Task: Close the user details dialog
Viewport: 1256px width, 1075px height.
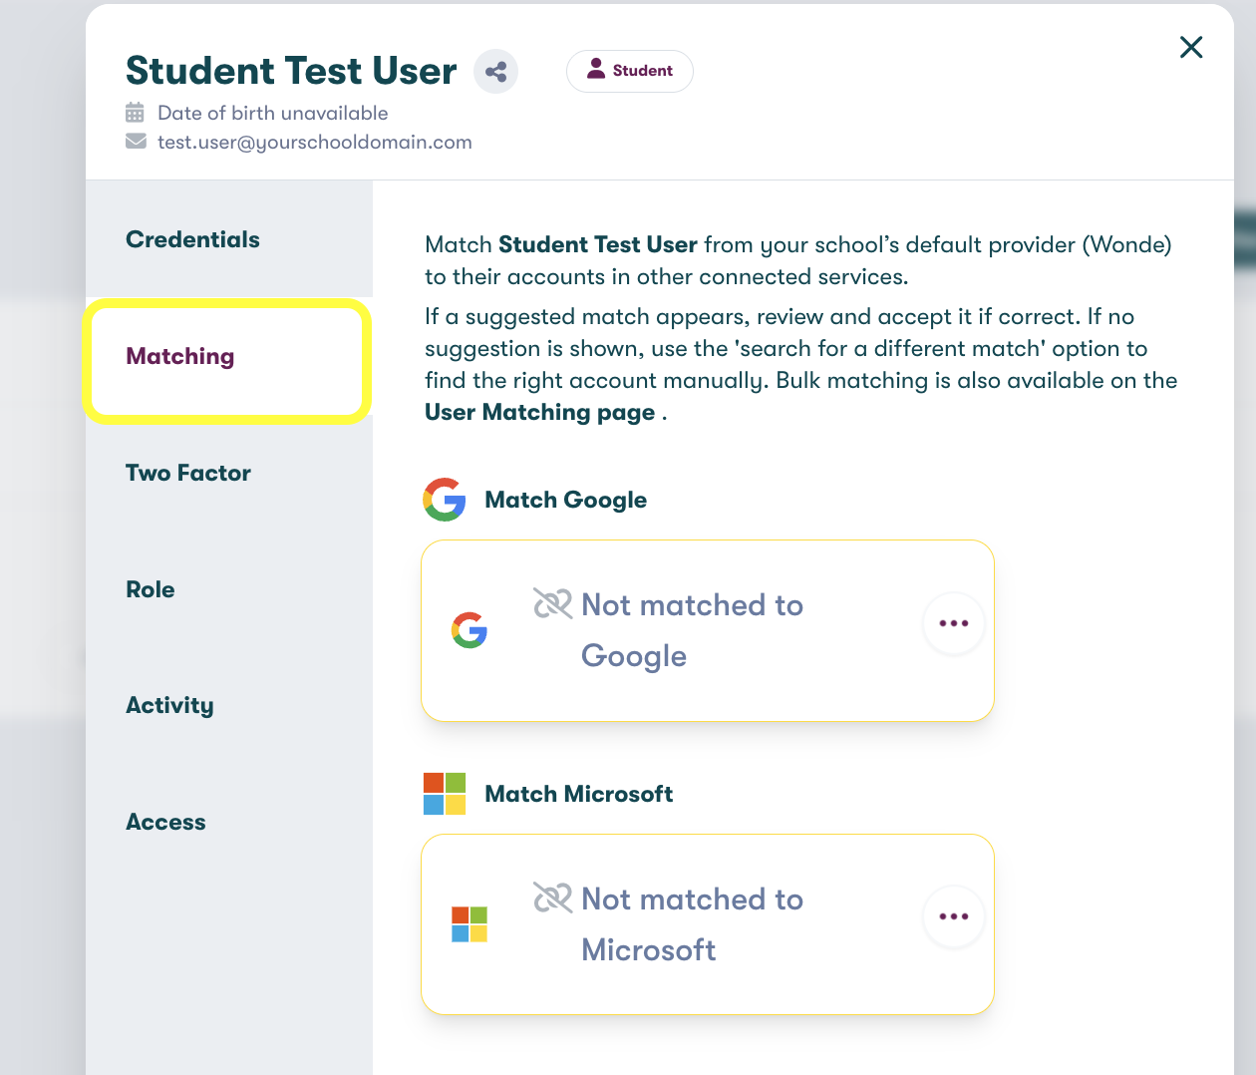Action: tap(1190, 47)
